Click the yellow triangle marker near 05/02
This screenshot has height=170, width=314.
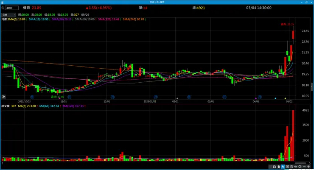pos(286,98)
